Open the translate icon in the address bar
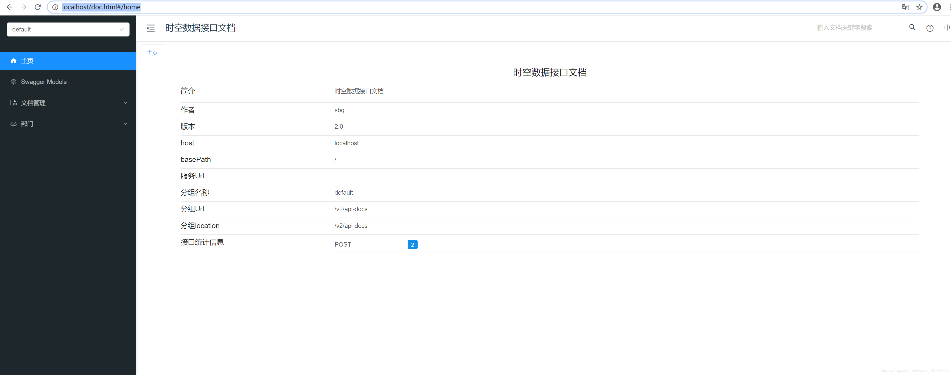 click(x=905, y=7)
